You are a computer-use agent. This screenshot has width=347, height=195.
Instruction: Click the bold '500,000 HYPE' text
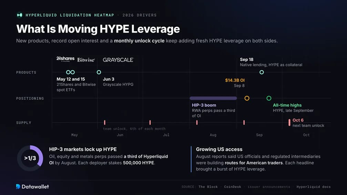138,163
